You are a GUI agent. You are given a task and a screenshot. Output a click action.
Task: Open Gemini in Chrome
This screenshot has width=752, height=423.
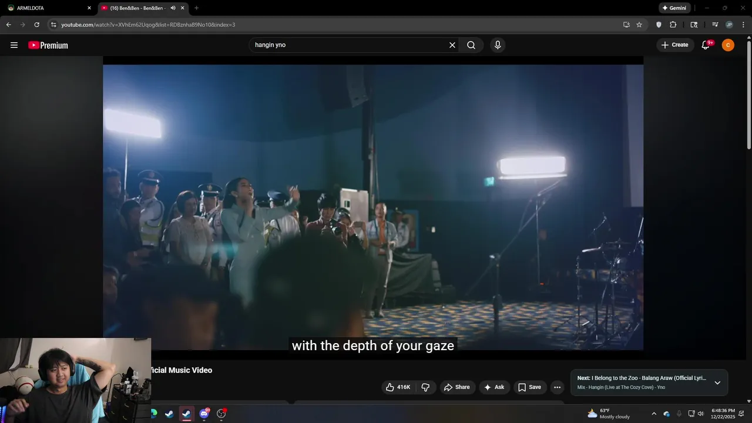674,8
